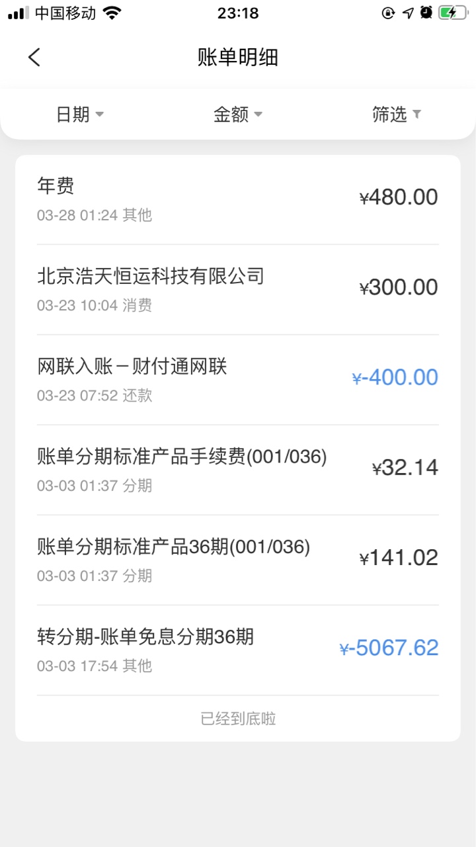
Task: Tap the filter funnel icon
Action: 416,114
